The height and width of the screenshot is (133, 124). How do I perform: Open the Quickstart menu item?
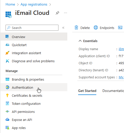coord(34,45)
